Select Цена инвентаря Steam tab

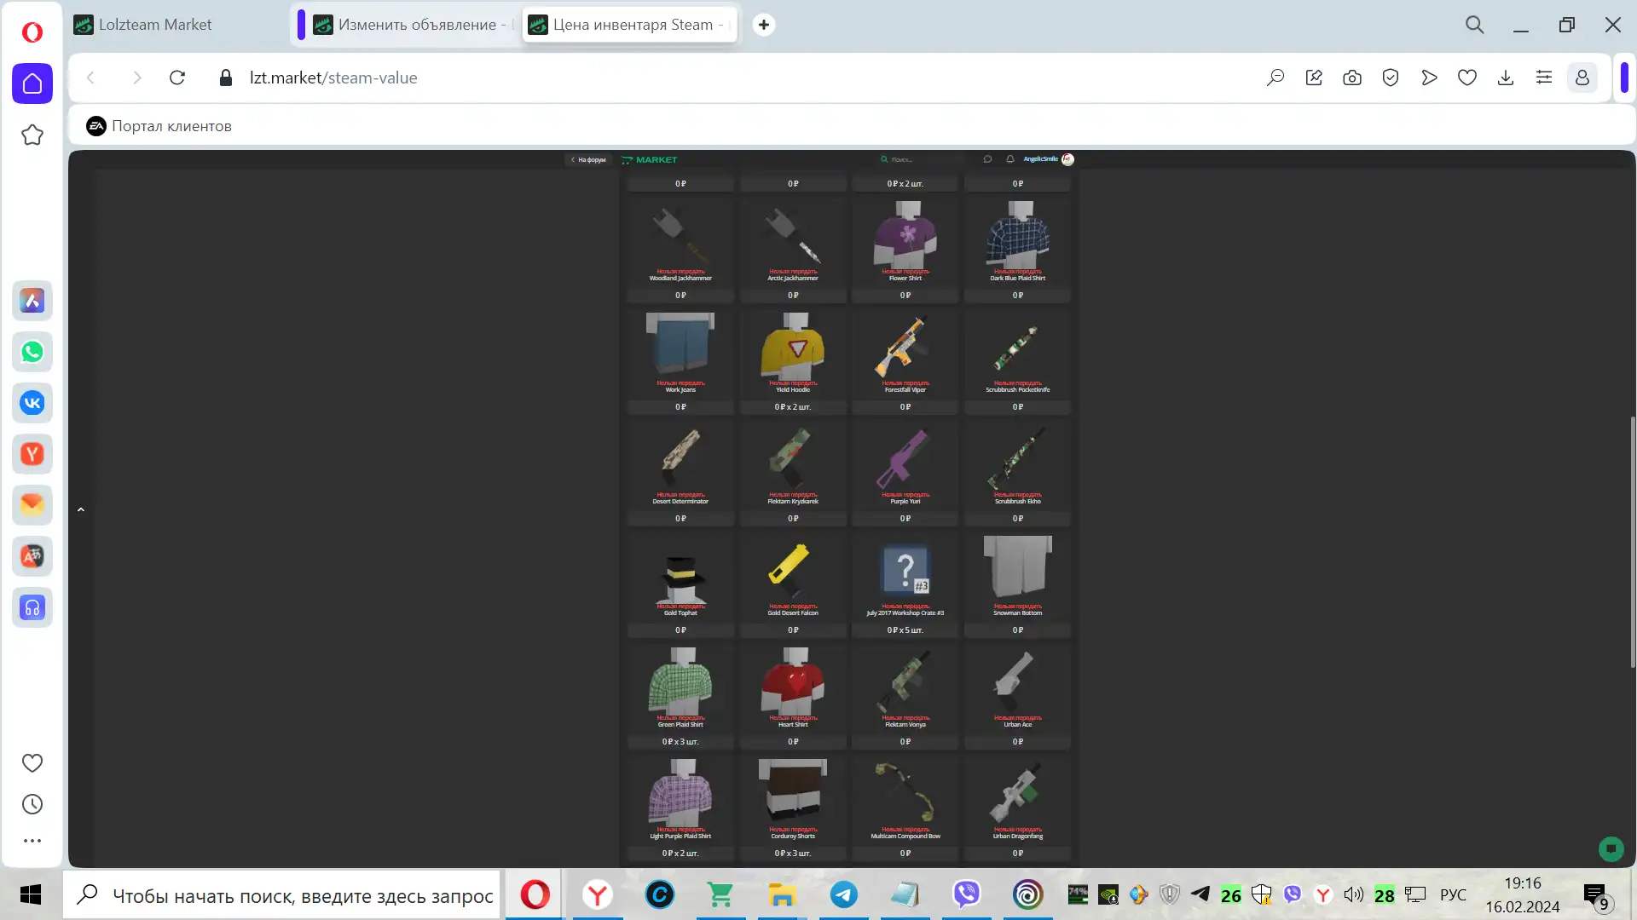point(631,25)
